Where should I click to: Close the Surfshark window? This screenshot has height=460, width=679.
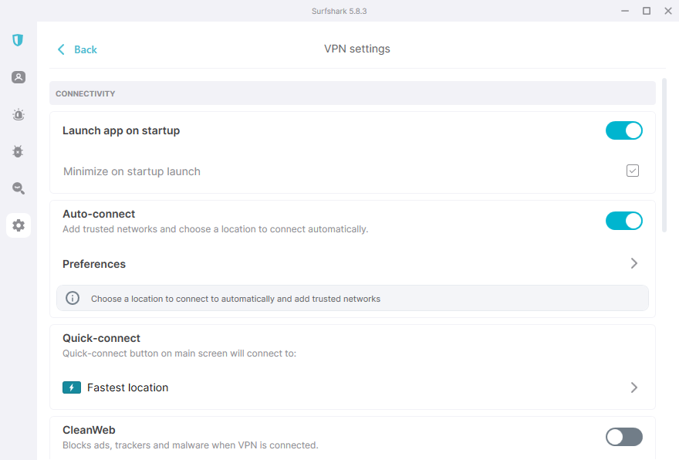[x=667, y=11]
